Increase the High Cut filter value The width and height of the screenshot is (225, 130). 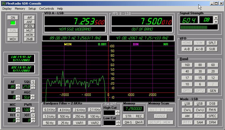click(118, 111)
